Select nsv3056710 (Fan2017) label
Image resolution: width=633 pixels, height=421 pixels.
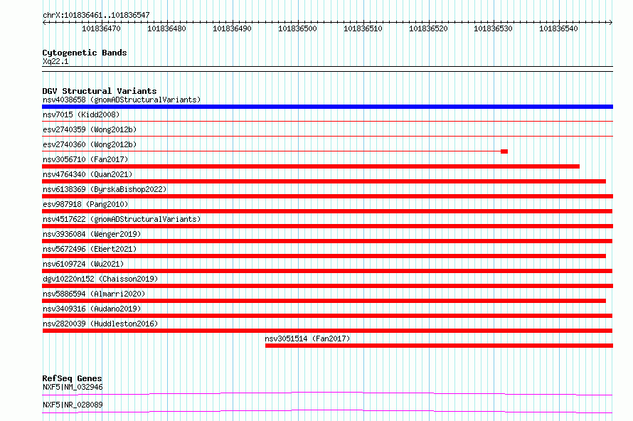(x=85, y=159)
